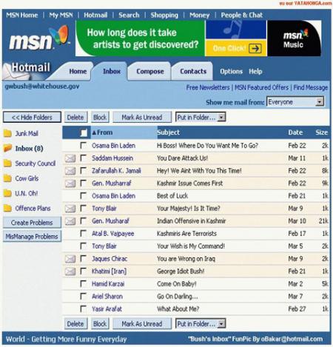
Task: Click the MSN butterfly logo
Action: pos(58,35)
